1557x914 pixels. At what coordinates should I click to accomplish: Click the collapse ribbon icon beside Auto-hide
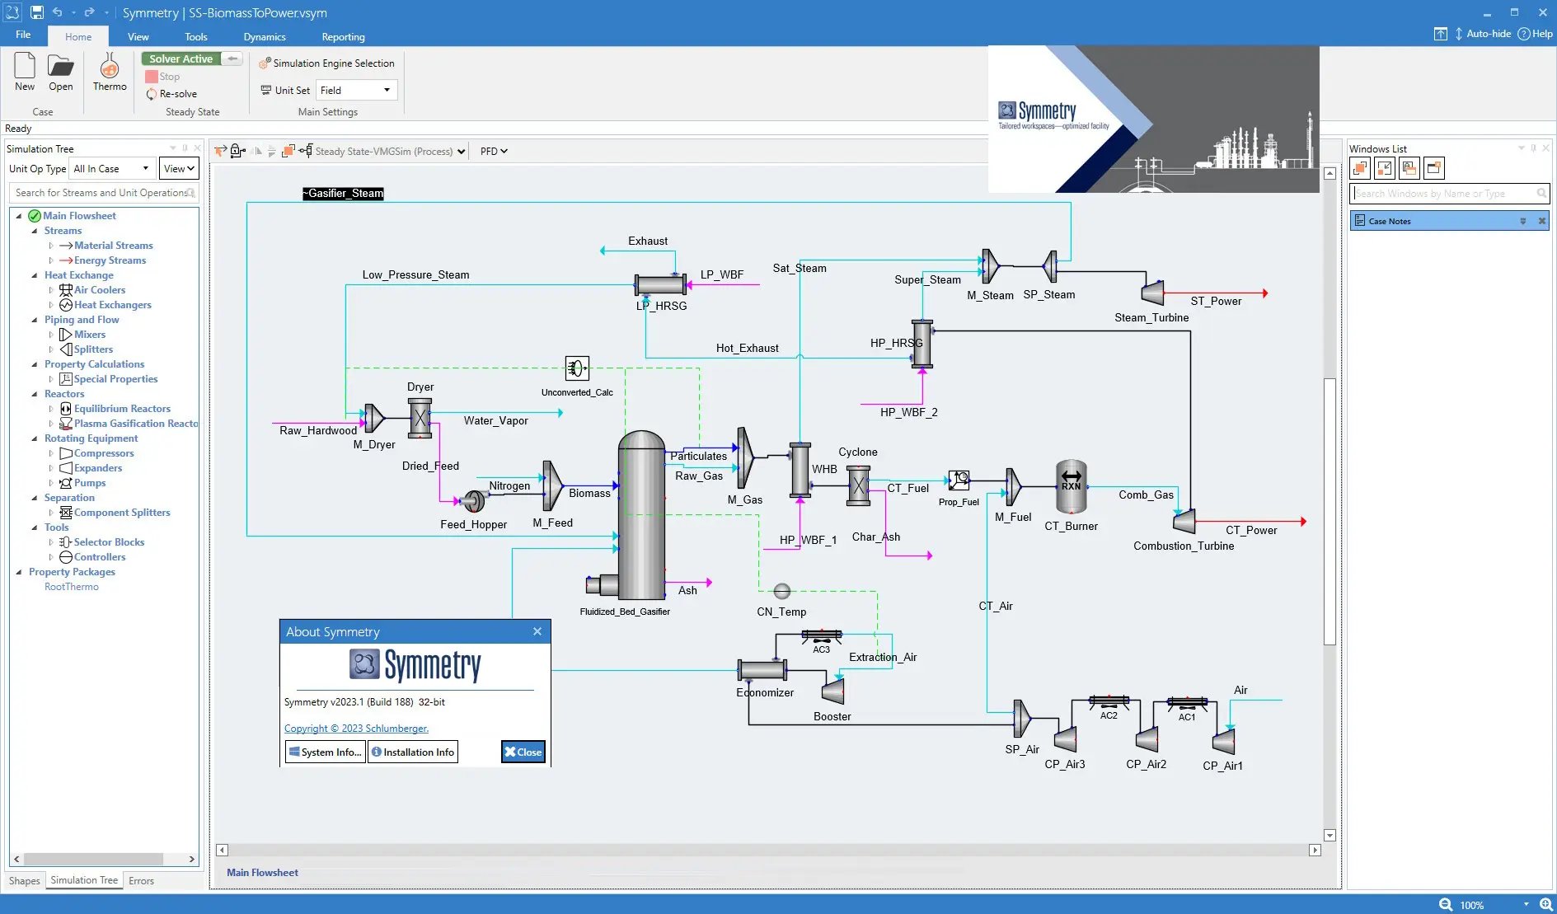coord(1440,34)
